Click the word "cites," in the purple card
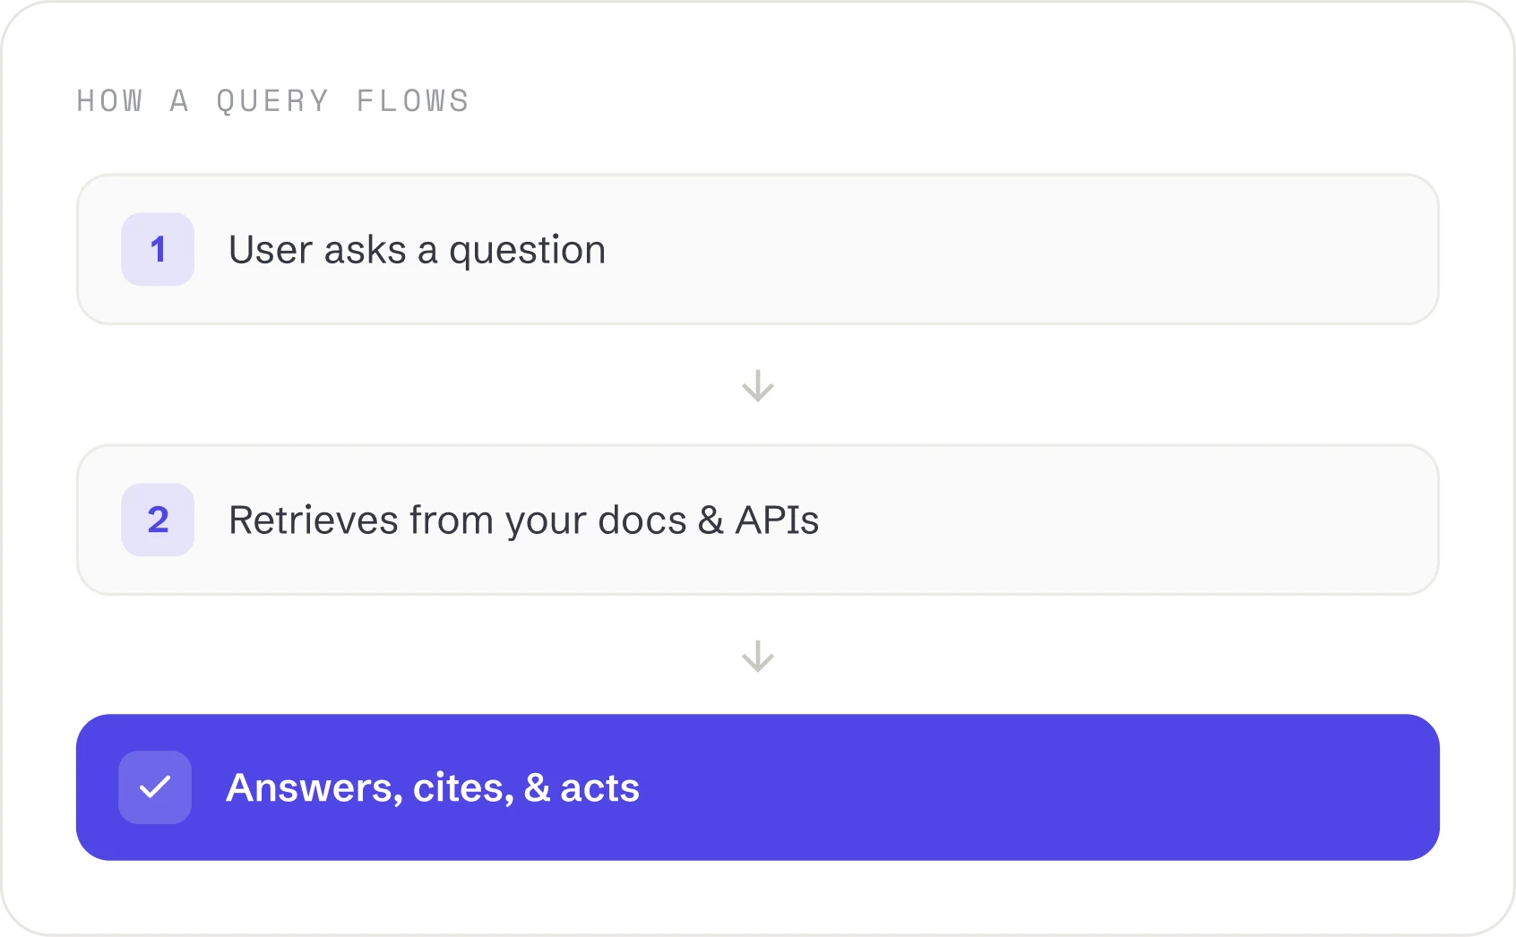The height and width of the screenshot is (937, 1516). click(x=463, y=789)
